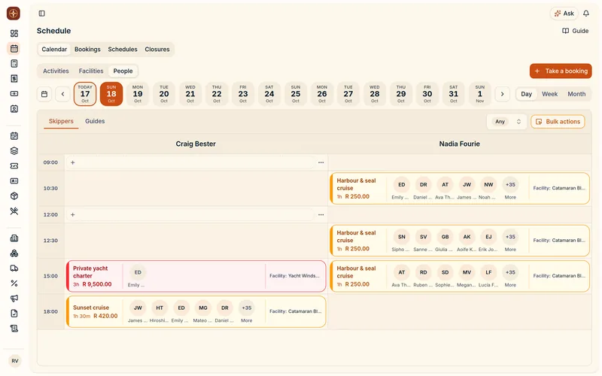The height and width of the screenshot is (376, 602).
Task: Switch to the Schedules tab
Action: click(123, 49)
